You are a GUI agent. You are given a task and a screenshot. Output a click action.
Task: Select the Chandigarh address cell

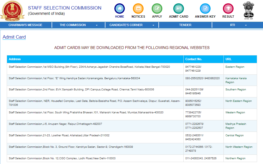point(95,149)
